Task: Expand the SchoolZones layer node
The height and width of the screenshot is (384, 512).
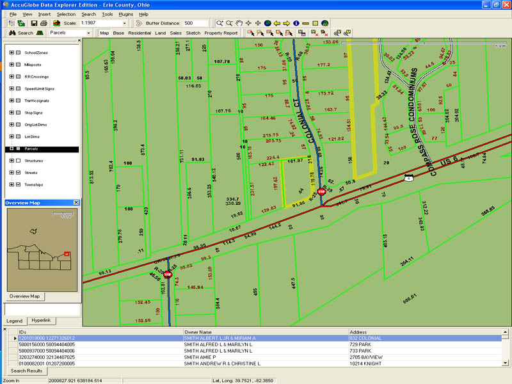Action: 12,52
